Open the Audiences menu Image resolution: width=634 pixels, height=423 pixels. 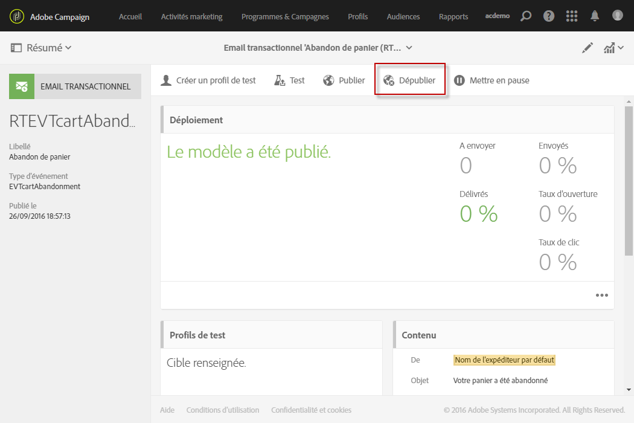(x=403, y=16)
